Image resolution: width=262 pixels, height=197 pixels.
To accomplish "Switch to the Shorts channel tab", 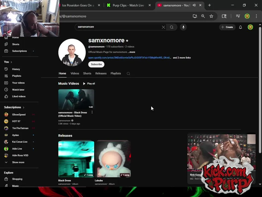I will pyautogui.click(x=87, y=73).
